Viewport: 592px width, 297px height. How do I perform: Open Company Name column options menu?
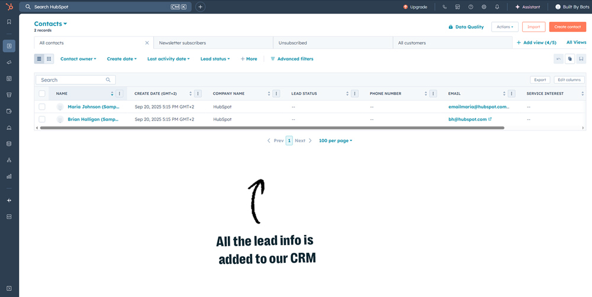pyautogui.click(x=276, y=93)
